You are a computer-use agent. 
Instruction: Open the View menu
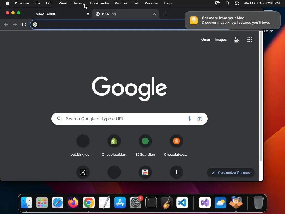pyautogui.click(x=63, y=3)
